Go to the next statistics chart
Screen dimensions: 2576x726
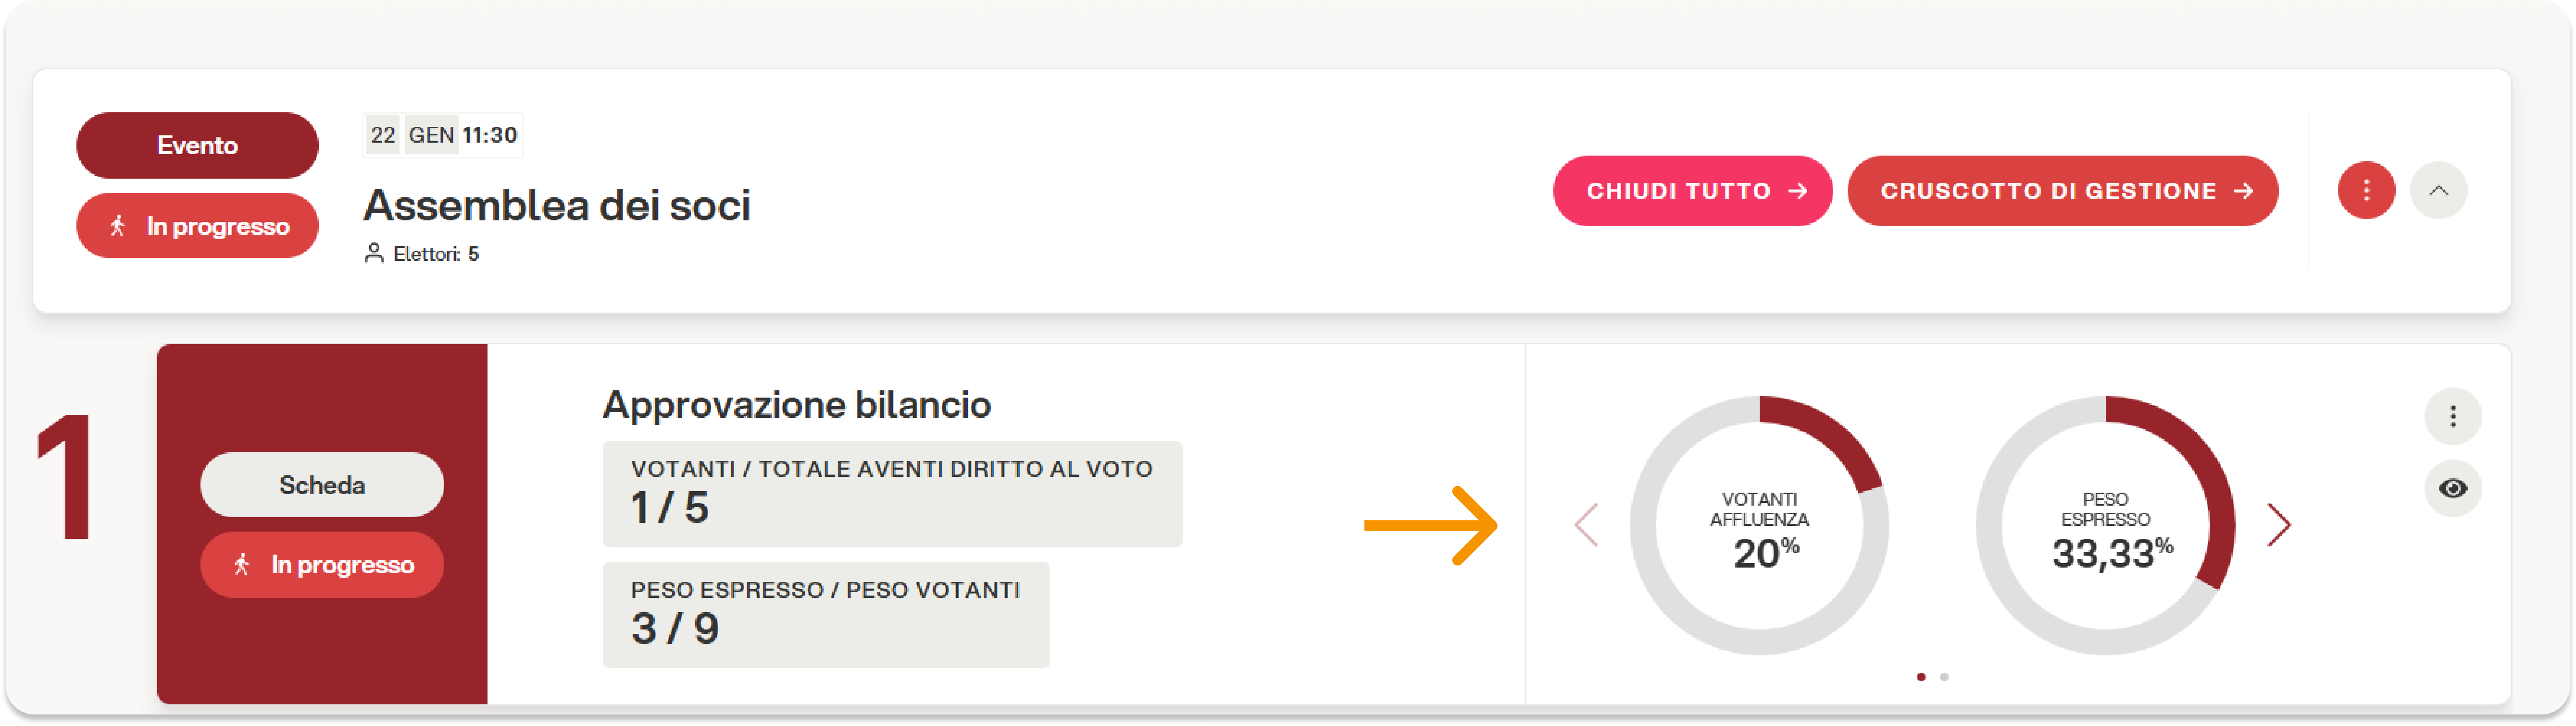(x=2278, y=525)
